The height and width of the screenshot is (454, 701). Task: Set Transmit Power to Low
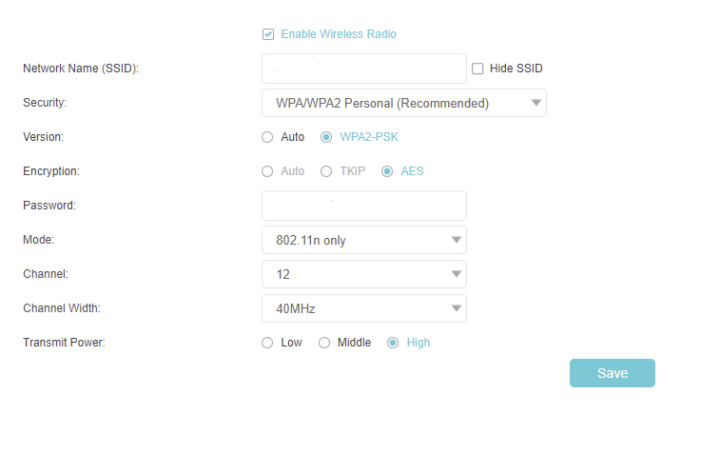coord(267,343)
